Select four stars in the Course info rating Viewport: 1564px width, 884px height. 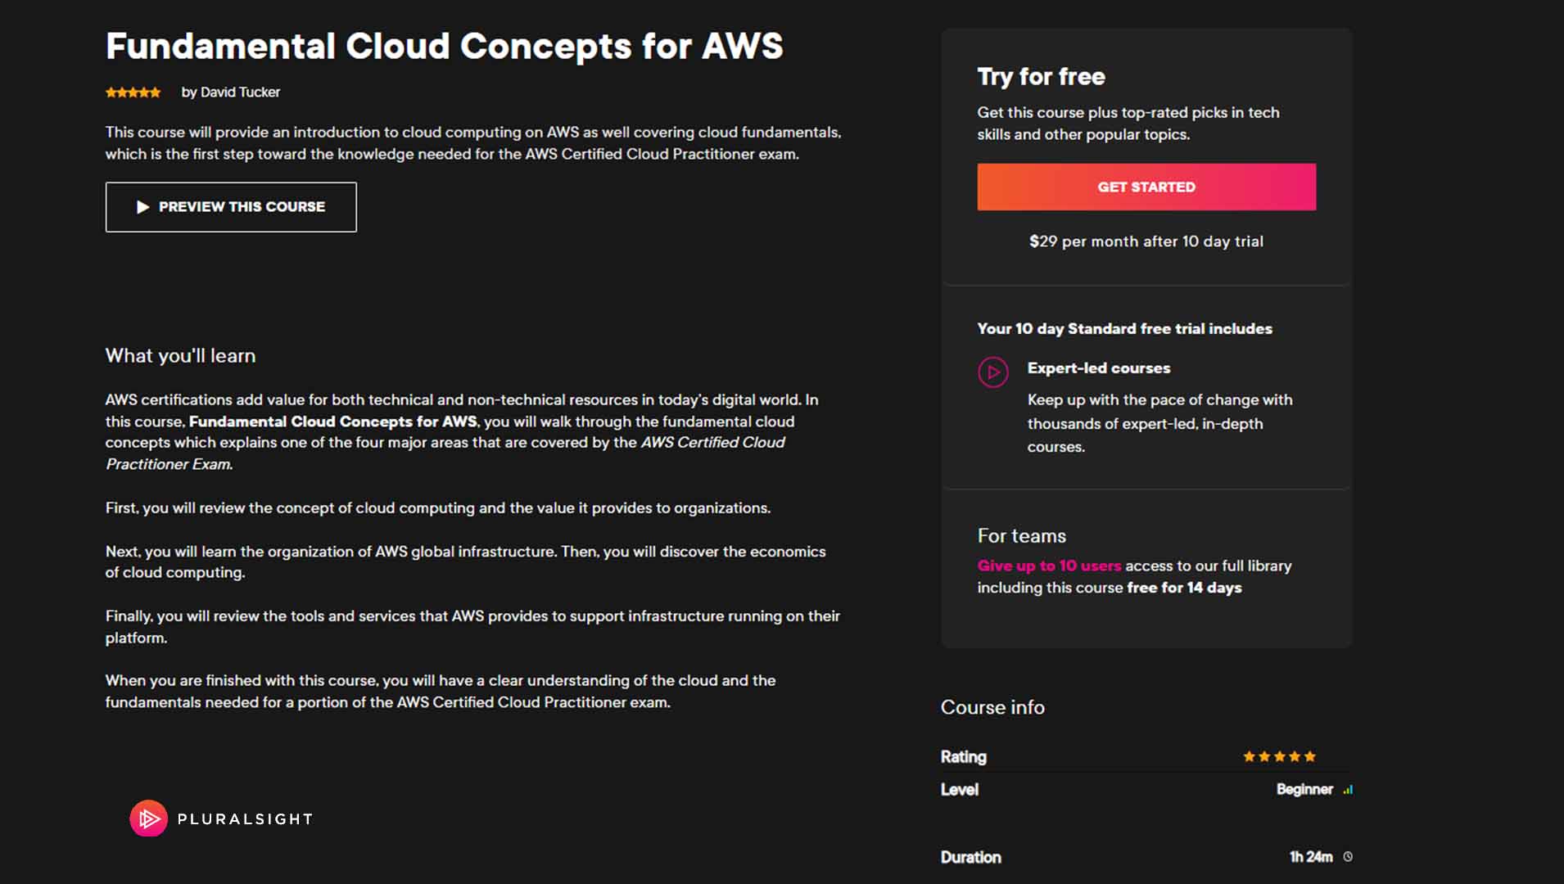pyautogui.click(x=1295, y=756)
